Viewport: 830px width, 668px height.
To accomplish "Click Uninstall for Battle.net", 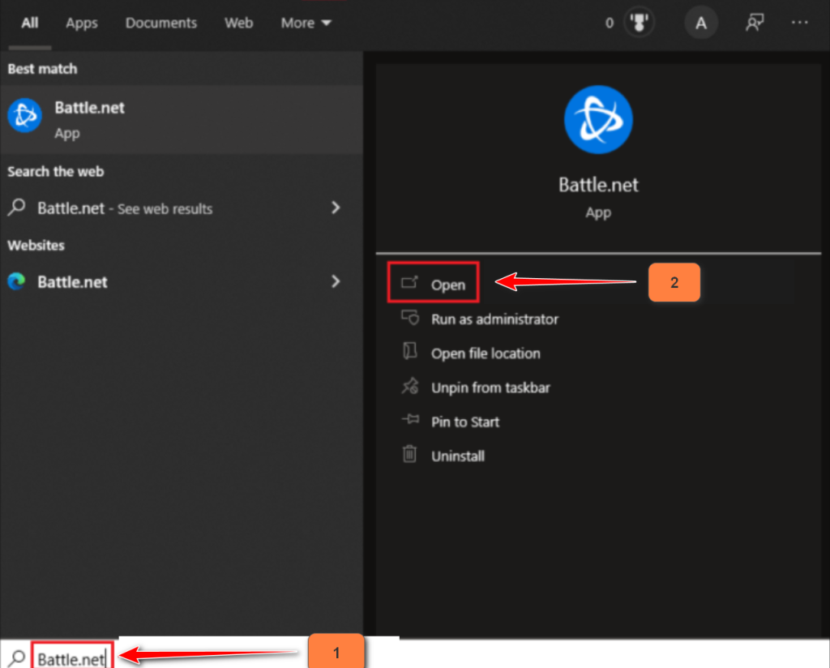I will [x=457, y=456].
